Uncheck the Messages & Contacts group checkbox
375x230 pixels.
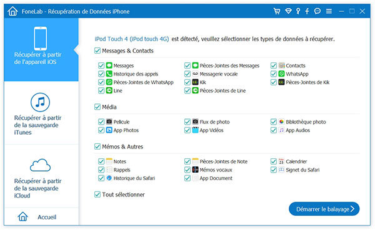[x=97, y=50]
